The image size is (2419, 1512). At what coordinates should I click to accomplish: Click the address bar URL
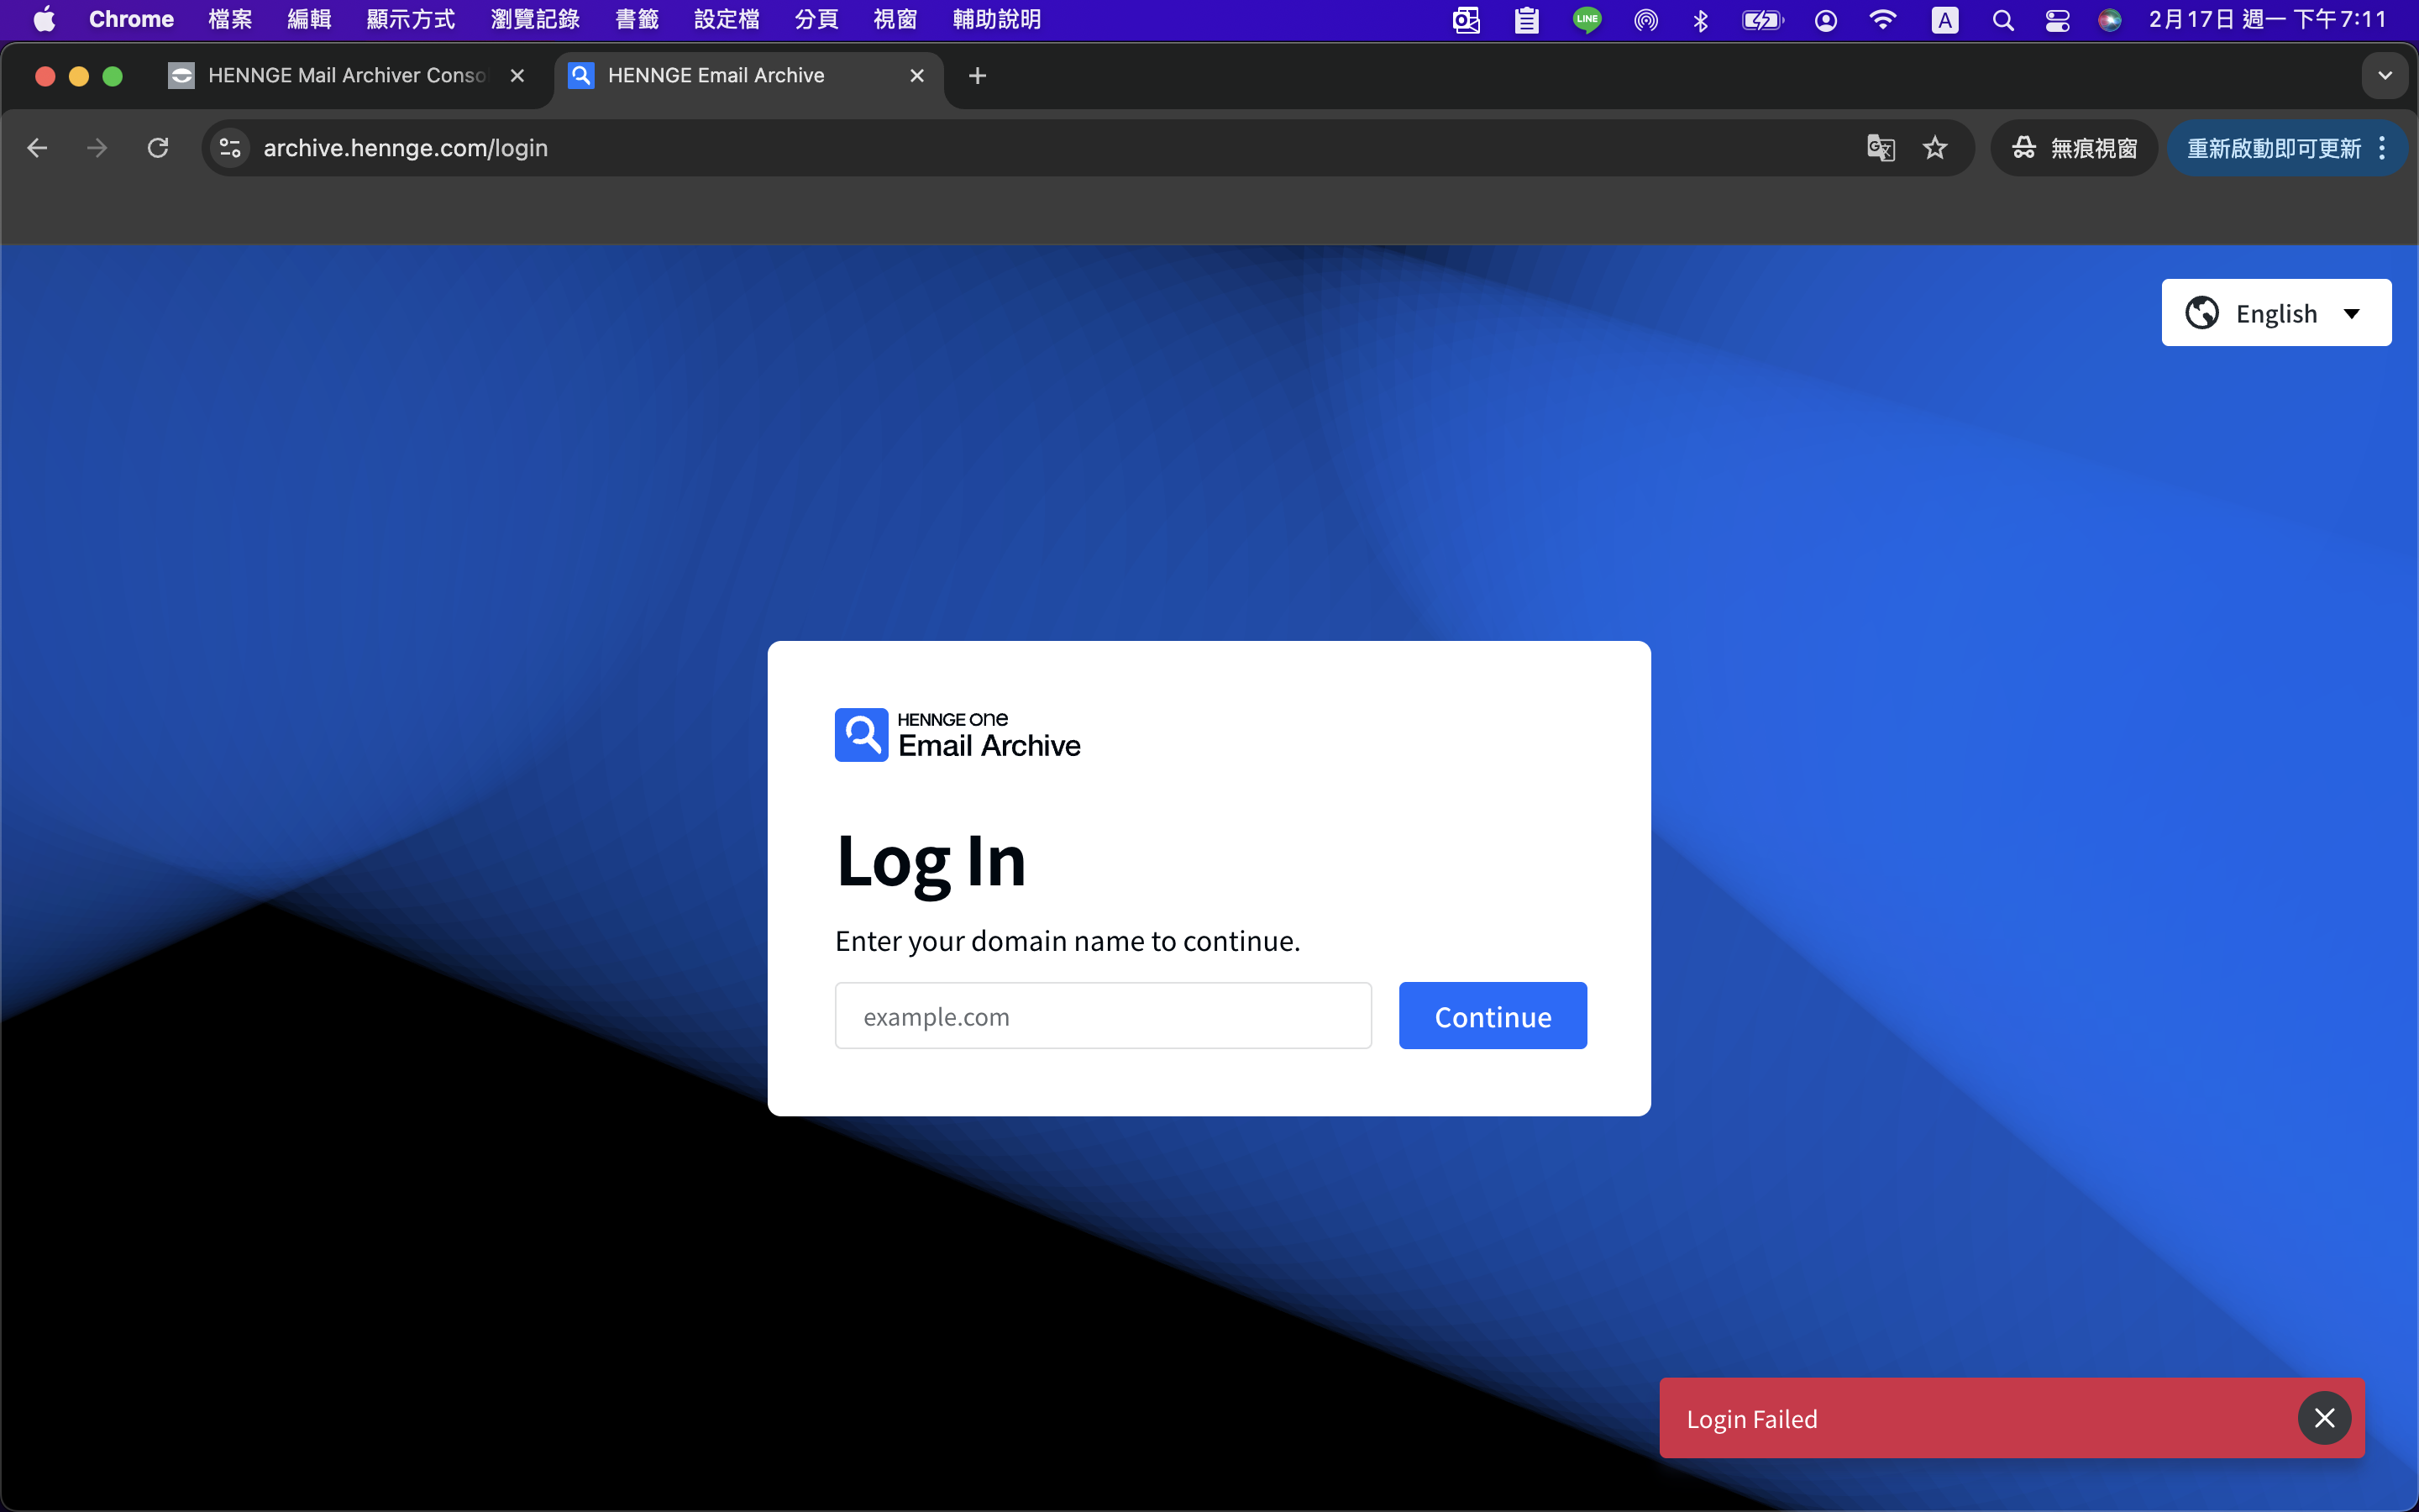tap(405, 148)
